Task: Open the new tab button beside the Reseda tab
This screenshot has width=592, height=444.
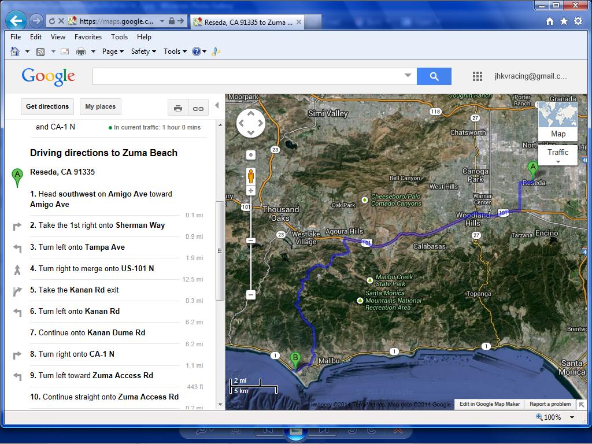Action: [x=313, y=22]
